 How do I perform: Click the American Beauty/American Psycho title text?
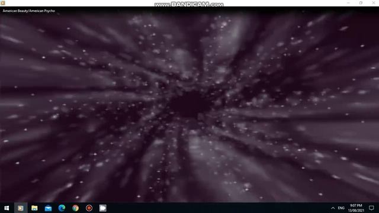29,11
